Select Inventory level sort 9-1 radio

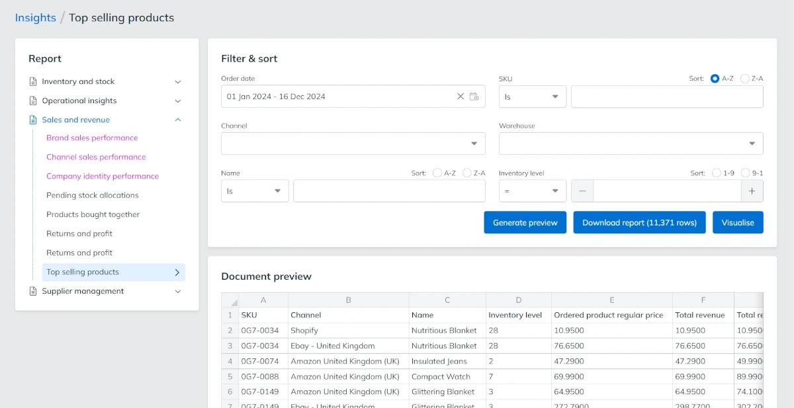[x=745, y=173]
